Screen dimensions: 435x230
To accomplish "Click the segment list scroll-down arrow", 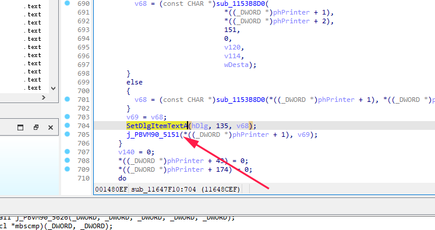I will point(53,89).
